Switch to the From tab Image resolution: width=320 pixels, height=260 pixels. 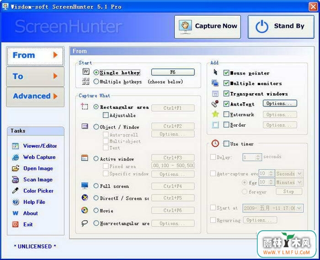pyautogui.click(x=35, y=56)
